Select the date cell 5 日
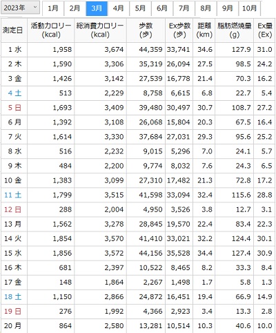Screen dimensions: 276x333 [14, 108]
